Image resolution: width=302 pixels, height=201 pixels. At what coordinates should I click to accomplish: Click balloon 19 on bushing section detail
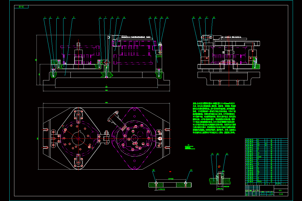point(212,154)
